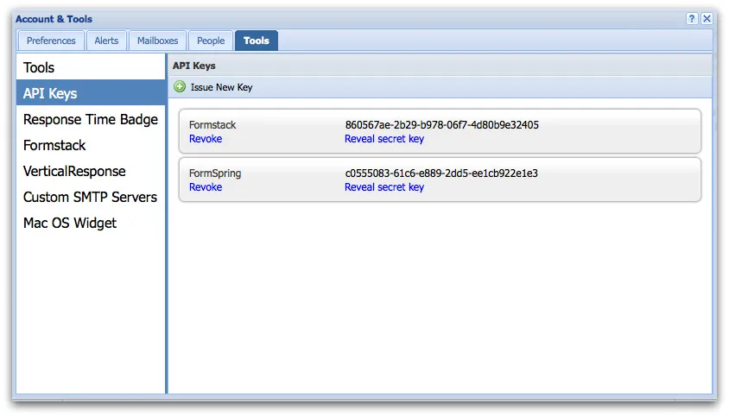Click the green plus Issue New Key icon
This screenshot has height=416, width=729.
click(x=180, y=87)
